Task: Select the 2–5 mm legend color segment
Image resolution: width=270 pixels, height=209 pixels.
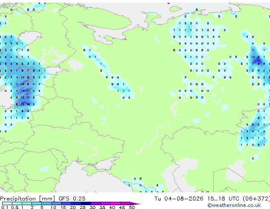Action: 37,203
